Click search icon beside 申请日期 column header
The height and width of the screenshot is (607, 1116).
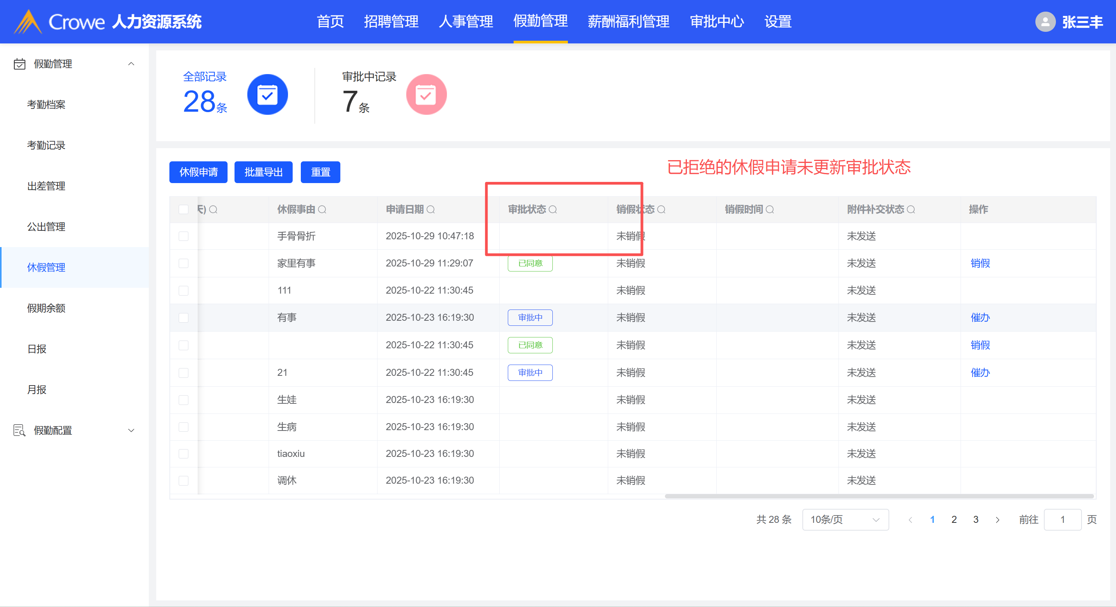click(x=431, y=209)
